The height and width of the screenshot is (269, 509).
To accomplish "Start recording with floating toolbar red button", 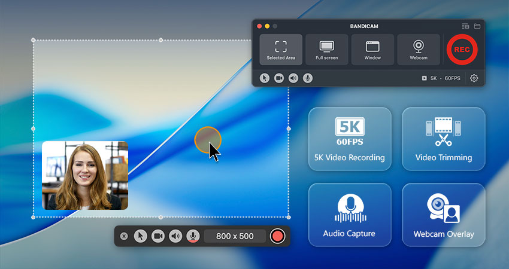I will point(277,236).
